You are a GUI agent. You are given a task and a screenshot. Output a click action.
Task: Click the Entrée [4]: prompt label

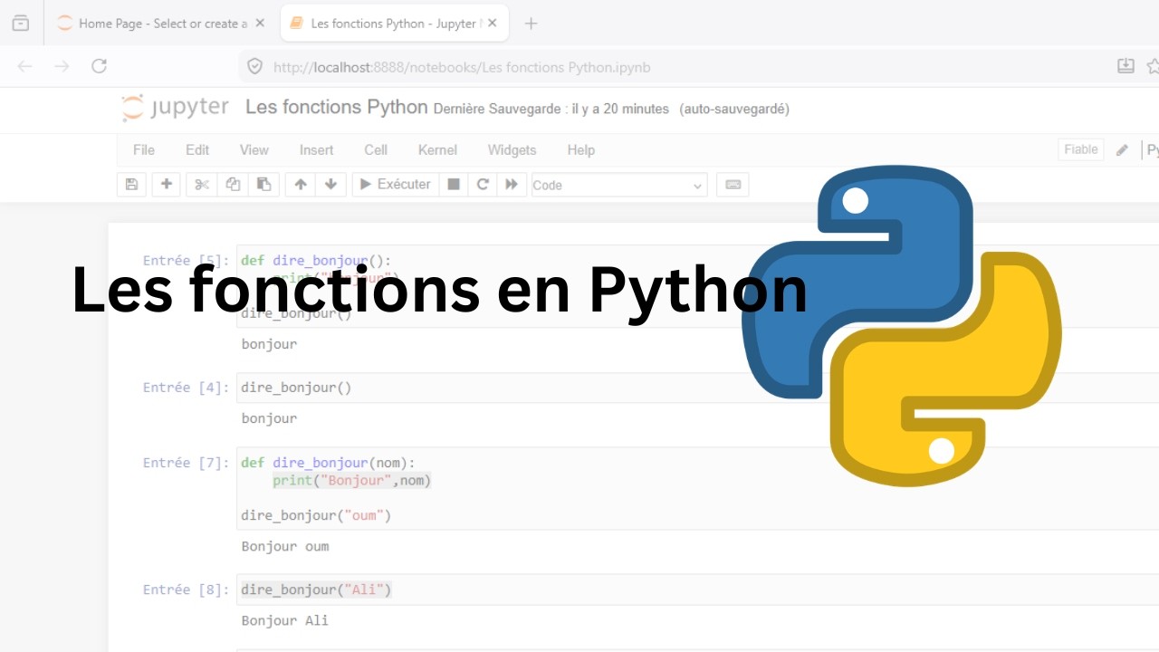[x=187, y=388]
